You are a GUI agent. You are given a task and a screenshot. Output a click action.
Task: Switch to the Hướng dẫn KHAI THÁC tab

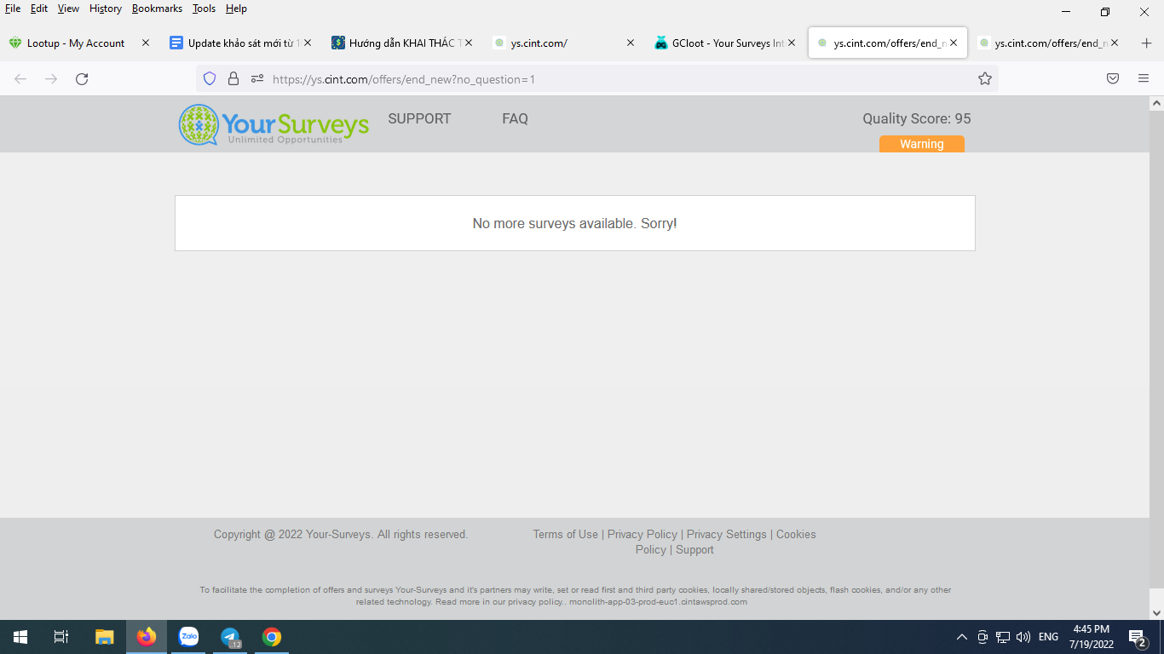pos(401,43)
